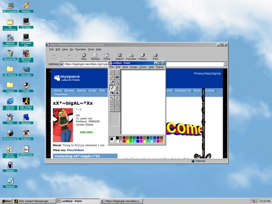
Task: Select the Airbrush tool in Paint
Action: (x=112, y=93)
